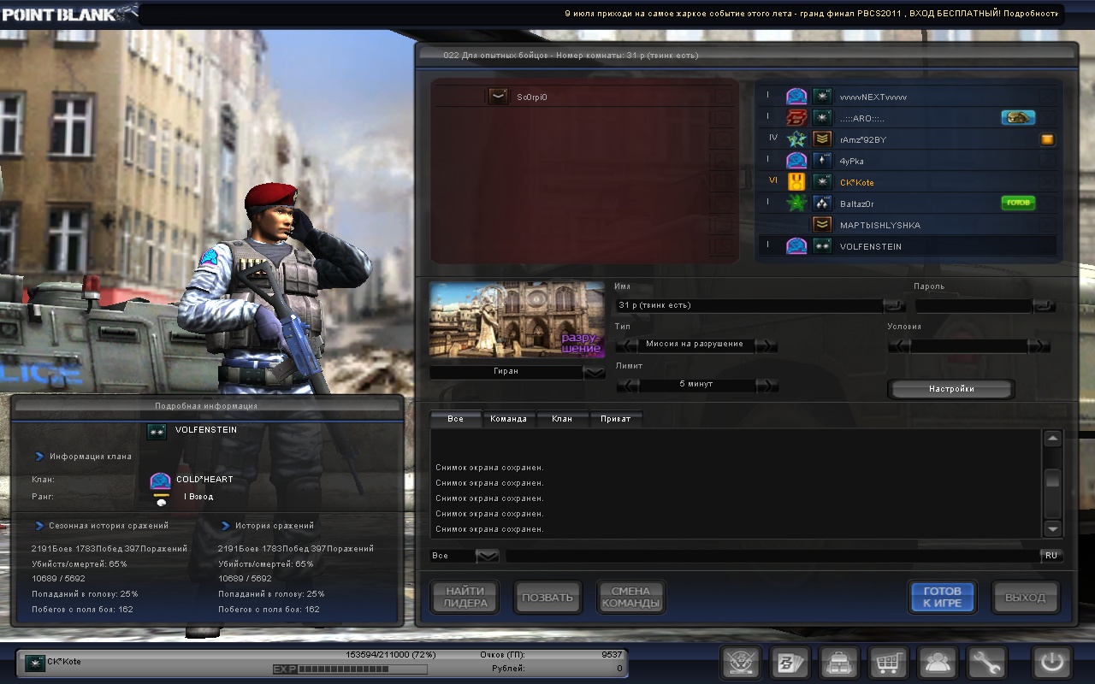Toggle the slot box next to Sc0rpi0
The height and width of the screenshot is (684, 1095).
[724, 97]
